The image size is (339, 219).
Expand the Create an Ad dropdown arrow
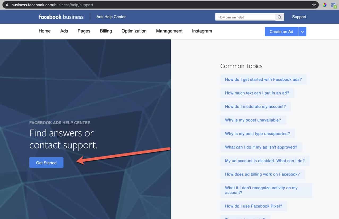[x=302, y=32]
